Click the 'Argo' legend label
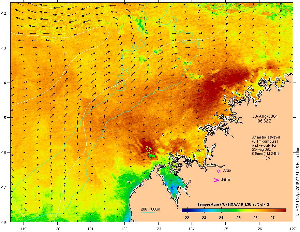 click(227, 171)
